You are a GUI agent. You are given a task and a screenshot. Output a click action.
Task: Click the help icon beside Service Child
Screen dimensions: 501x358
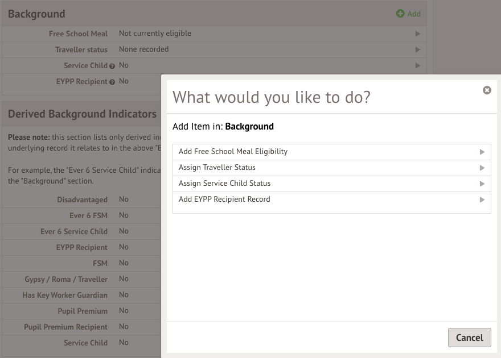(112, 66)
